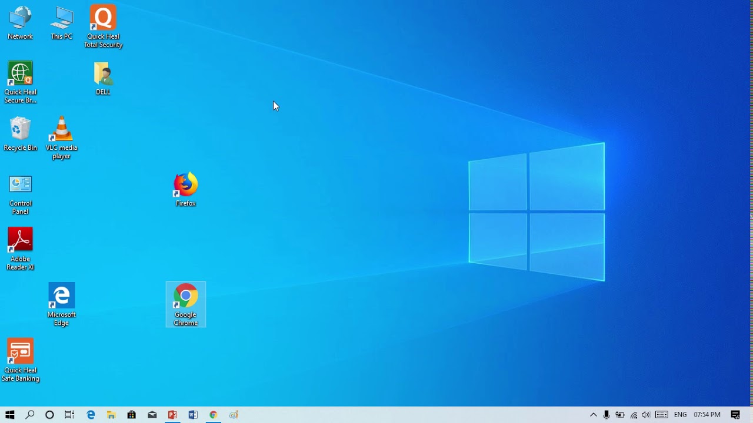Click the microphone tray icon
This screenshot has width=753, height=423.
tap(607, 415)
